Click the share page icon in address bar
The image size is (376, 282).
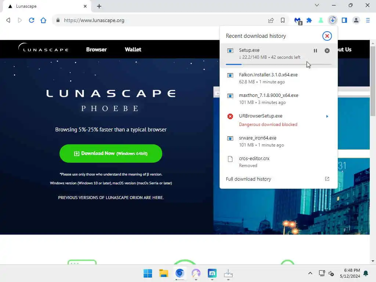pos(271,21)
